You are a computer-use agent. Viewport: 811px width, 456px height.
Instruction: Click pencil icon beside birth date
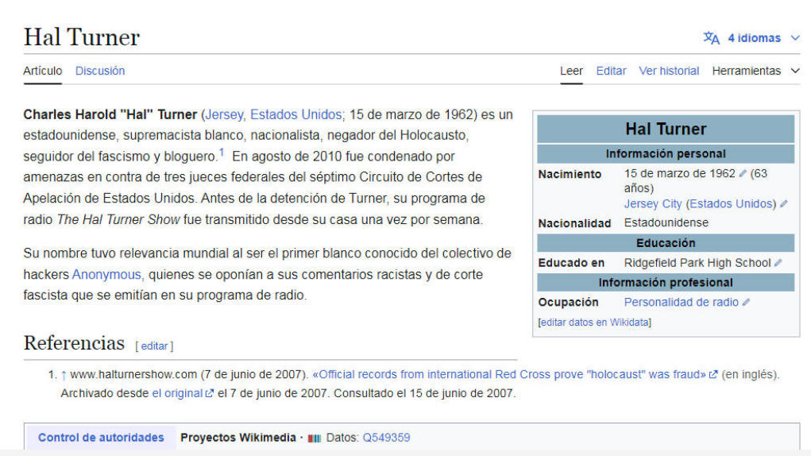click(x=743, y=174)
